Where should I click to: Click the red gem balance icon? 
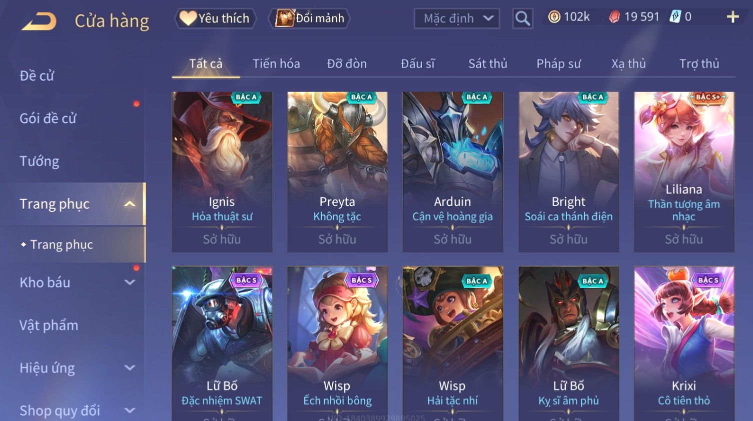point(614,17)
